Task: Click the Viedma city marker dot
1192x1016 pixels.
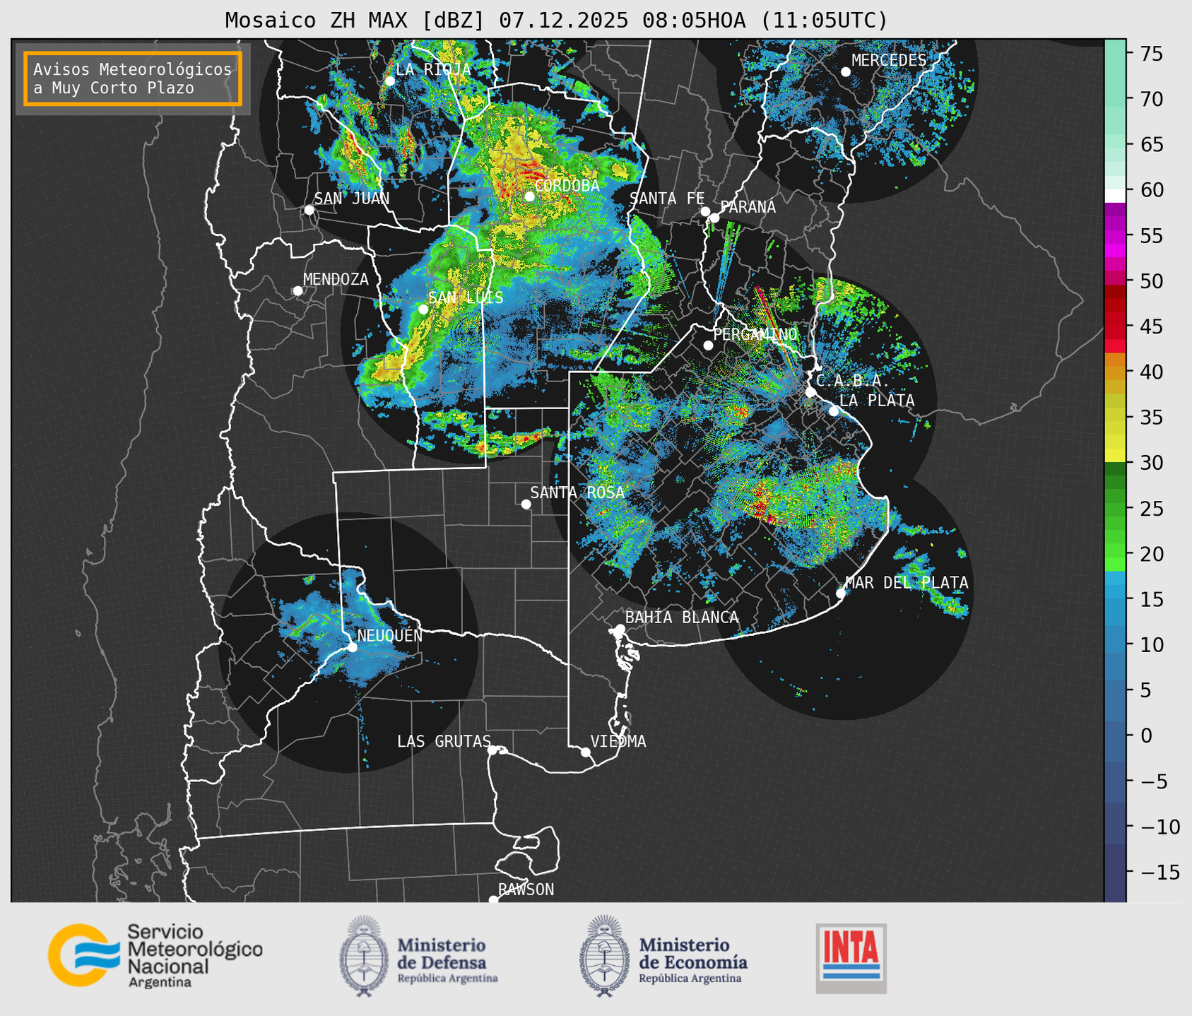Action: tap(586, 752)
